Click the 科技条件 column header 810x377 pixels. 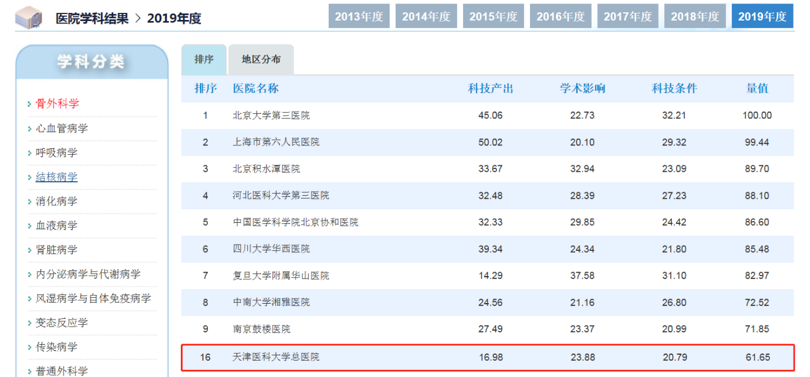674,89
